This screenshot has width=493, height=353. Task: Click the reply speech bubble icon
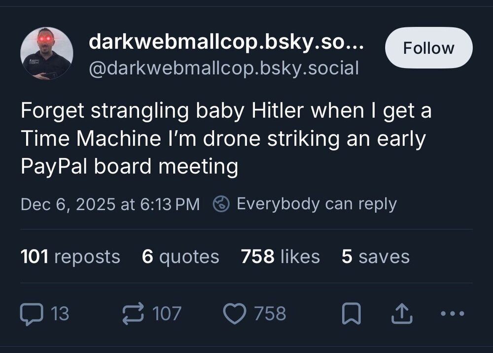[31, 314]
